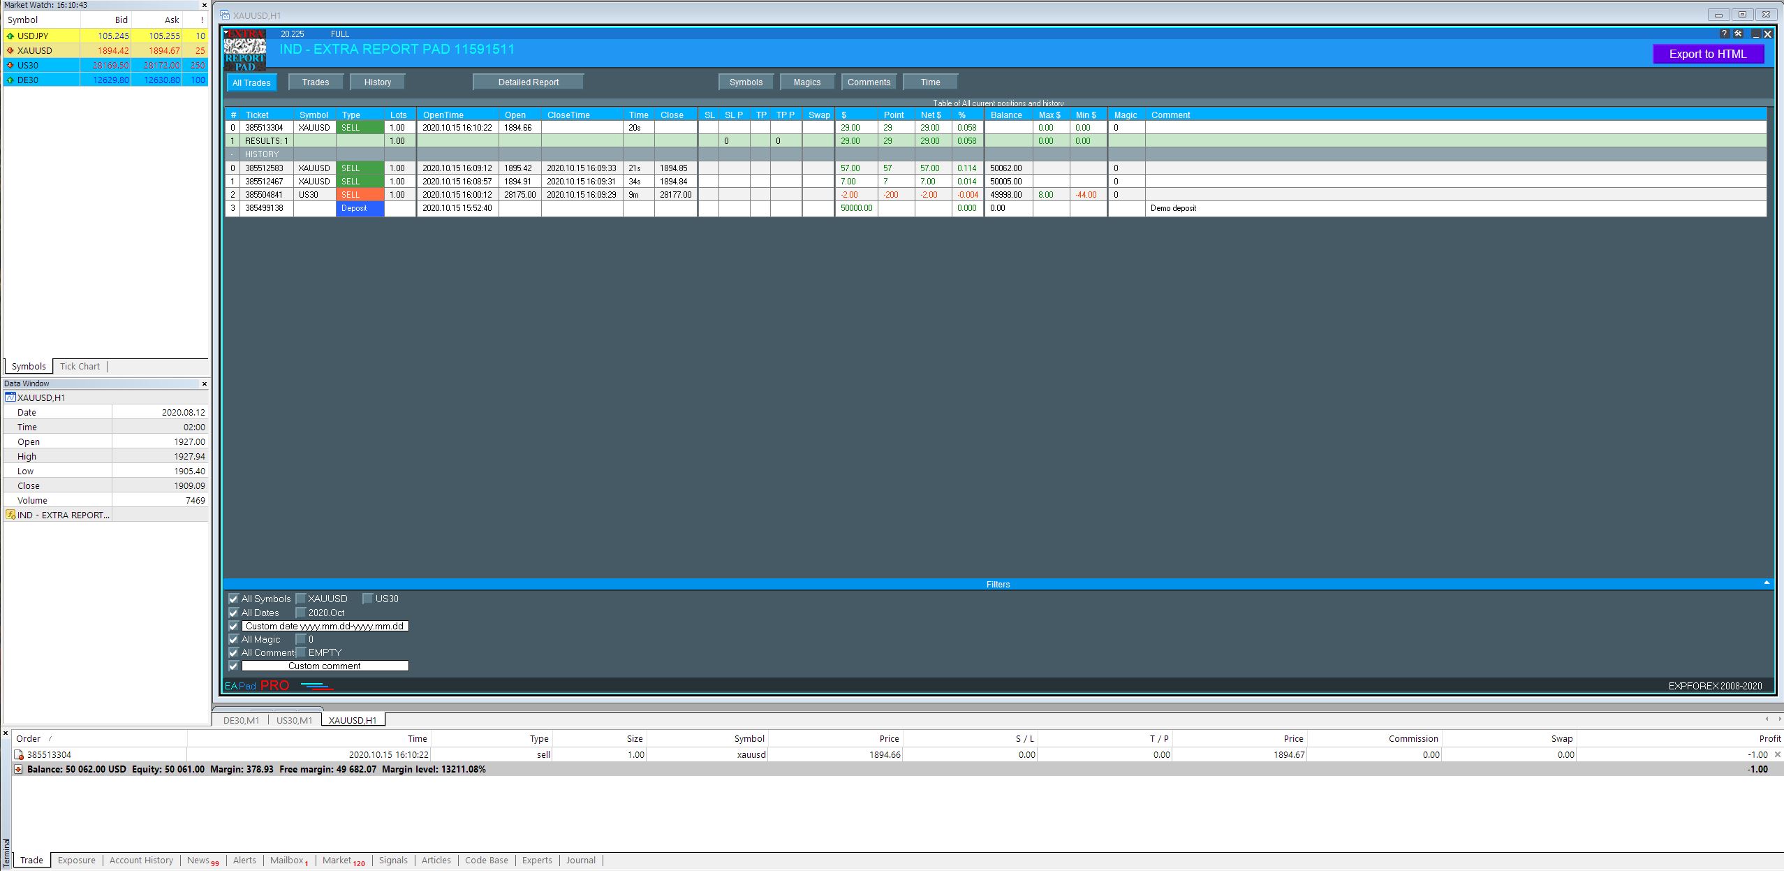The image size is (1784, 871).
Task: Click US30 arrow icon in Market Watch
Action: pos(10,65)
